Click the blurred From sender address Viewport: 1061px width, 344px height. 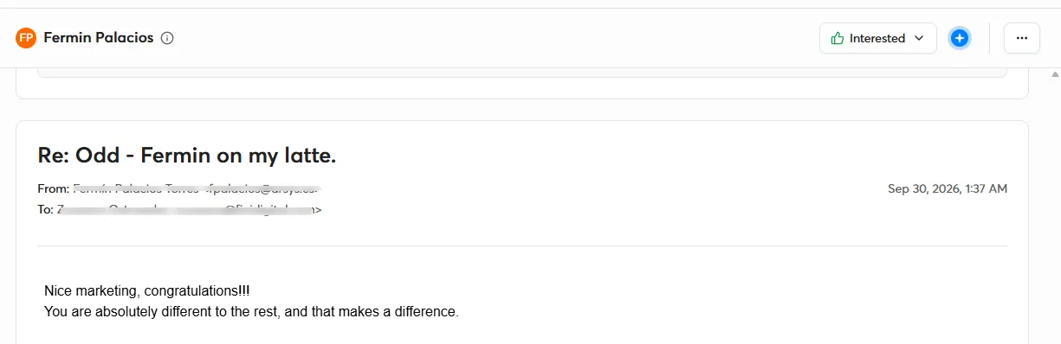tap(197, 188)
